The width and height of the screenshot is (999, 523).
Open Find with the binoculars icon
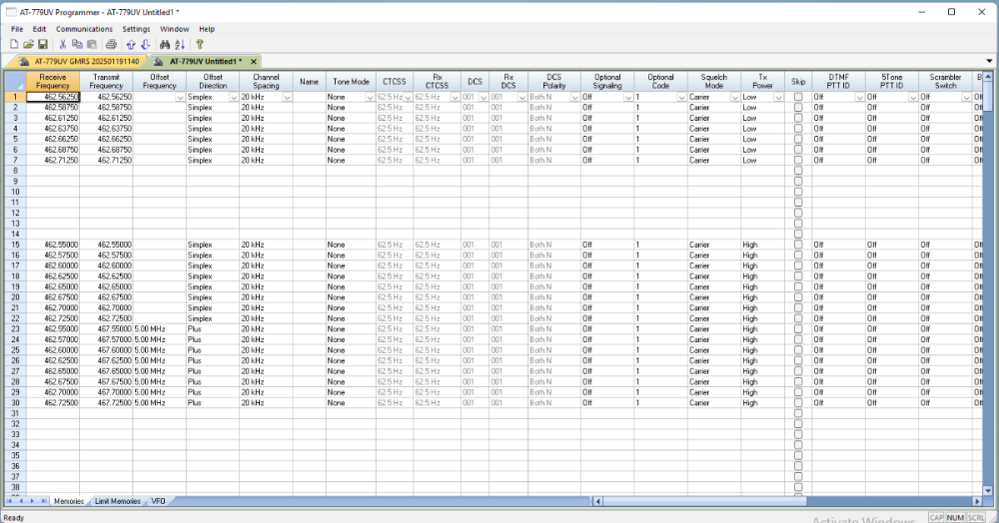[x=163, y=45]
